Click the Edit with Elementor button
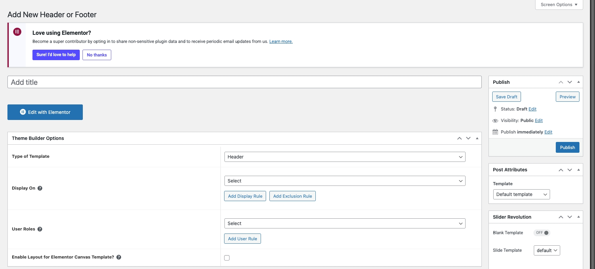The image size is (595, 269). 45,112
